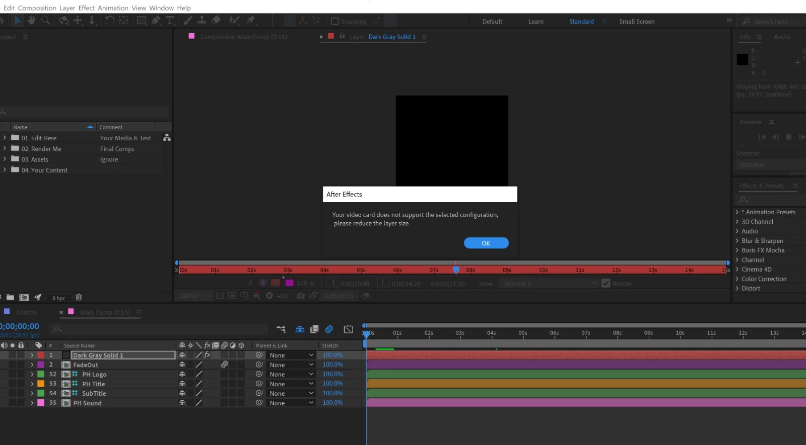Toggle solo switch for PH Title layer
The width and height of the screenshot is (806, 445).
[x=13, y=384]
